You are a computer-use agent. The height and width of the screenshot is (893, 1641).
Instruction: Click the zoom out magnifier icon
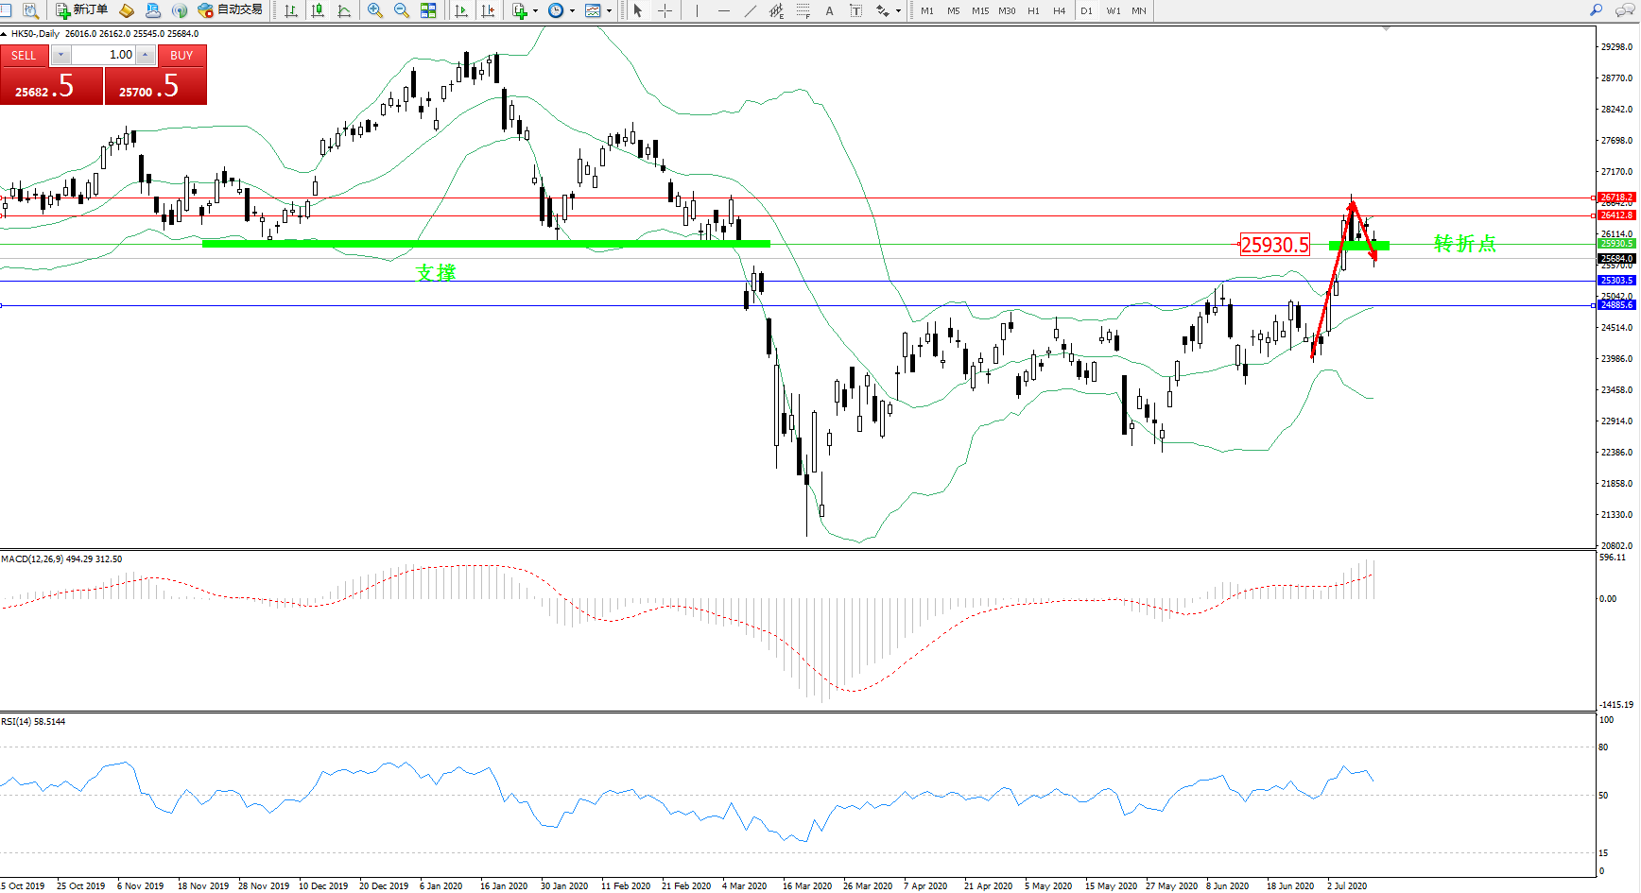pos(402,10)
